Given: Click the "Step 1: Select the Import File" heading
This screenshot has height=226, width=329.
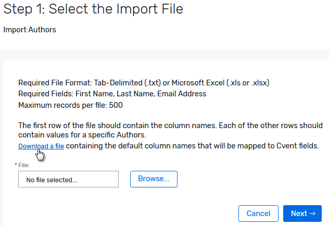Looking at the screenshot, I should [x=93, y=9].
